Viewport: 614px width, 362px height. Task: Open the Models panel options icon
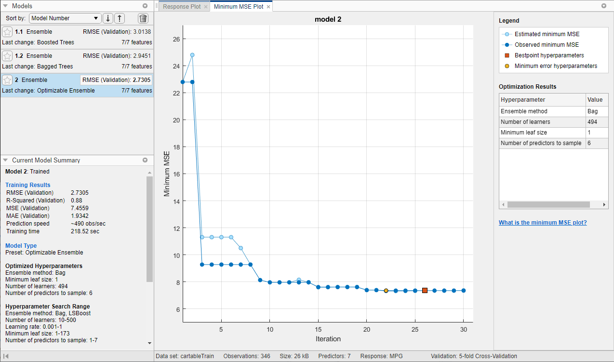pyautogui.click(x=145, y=6)
